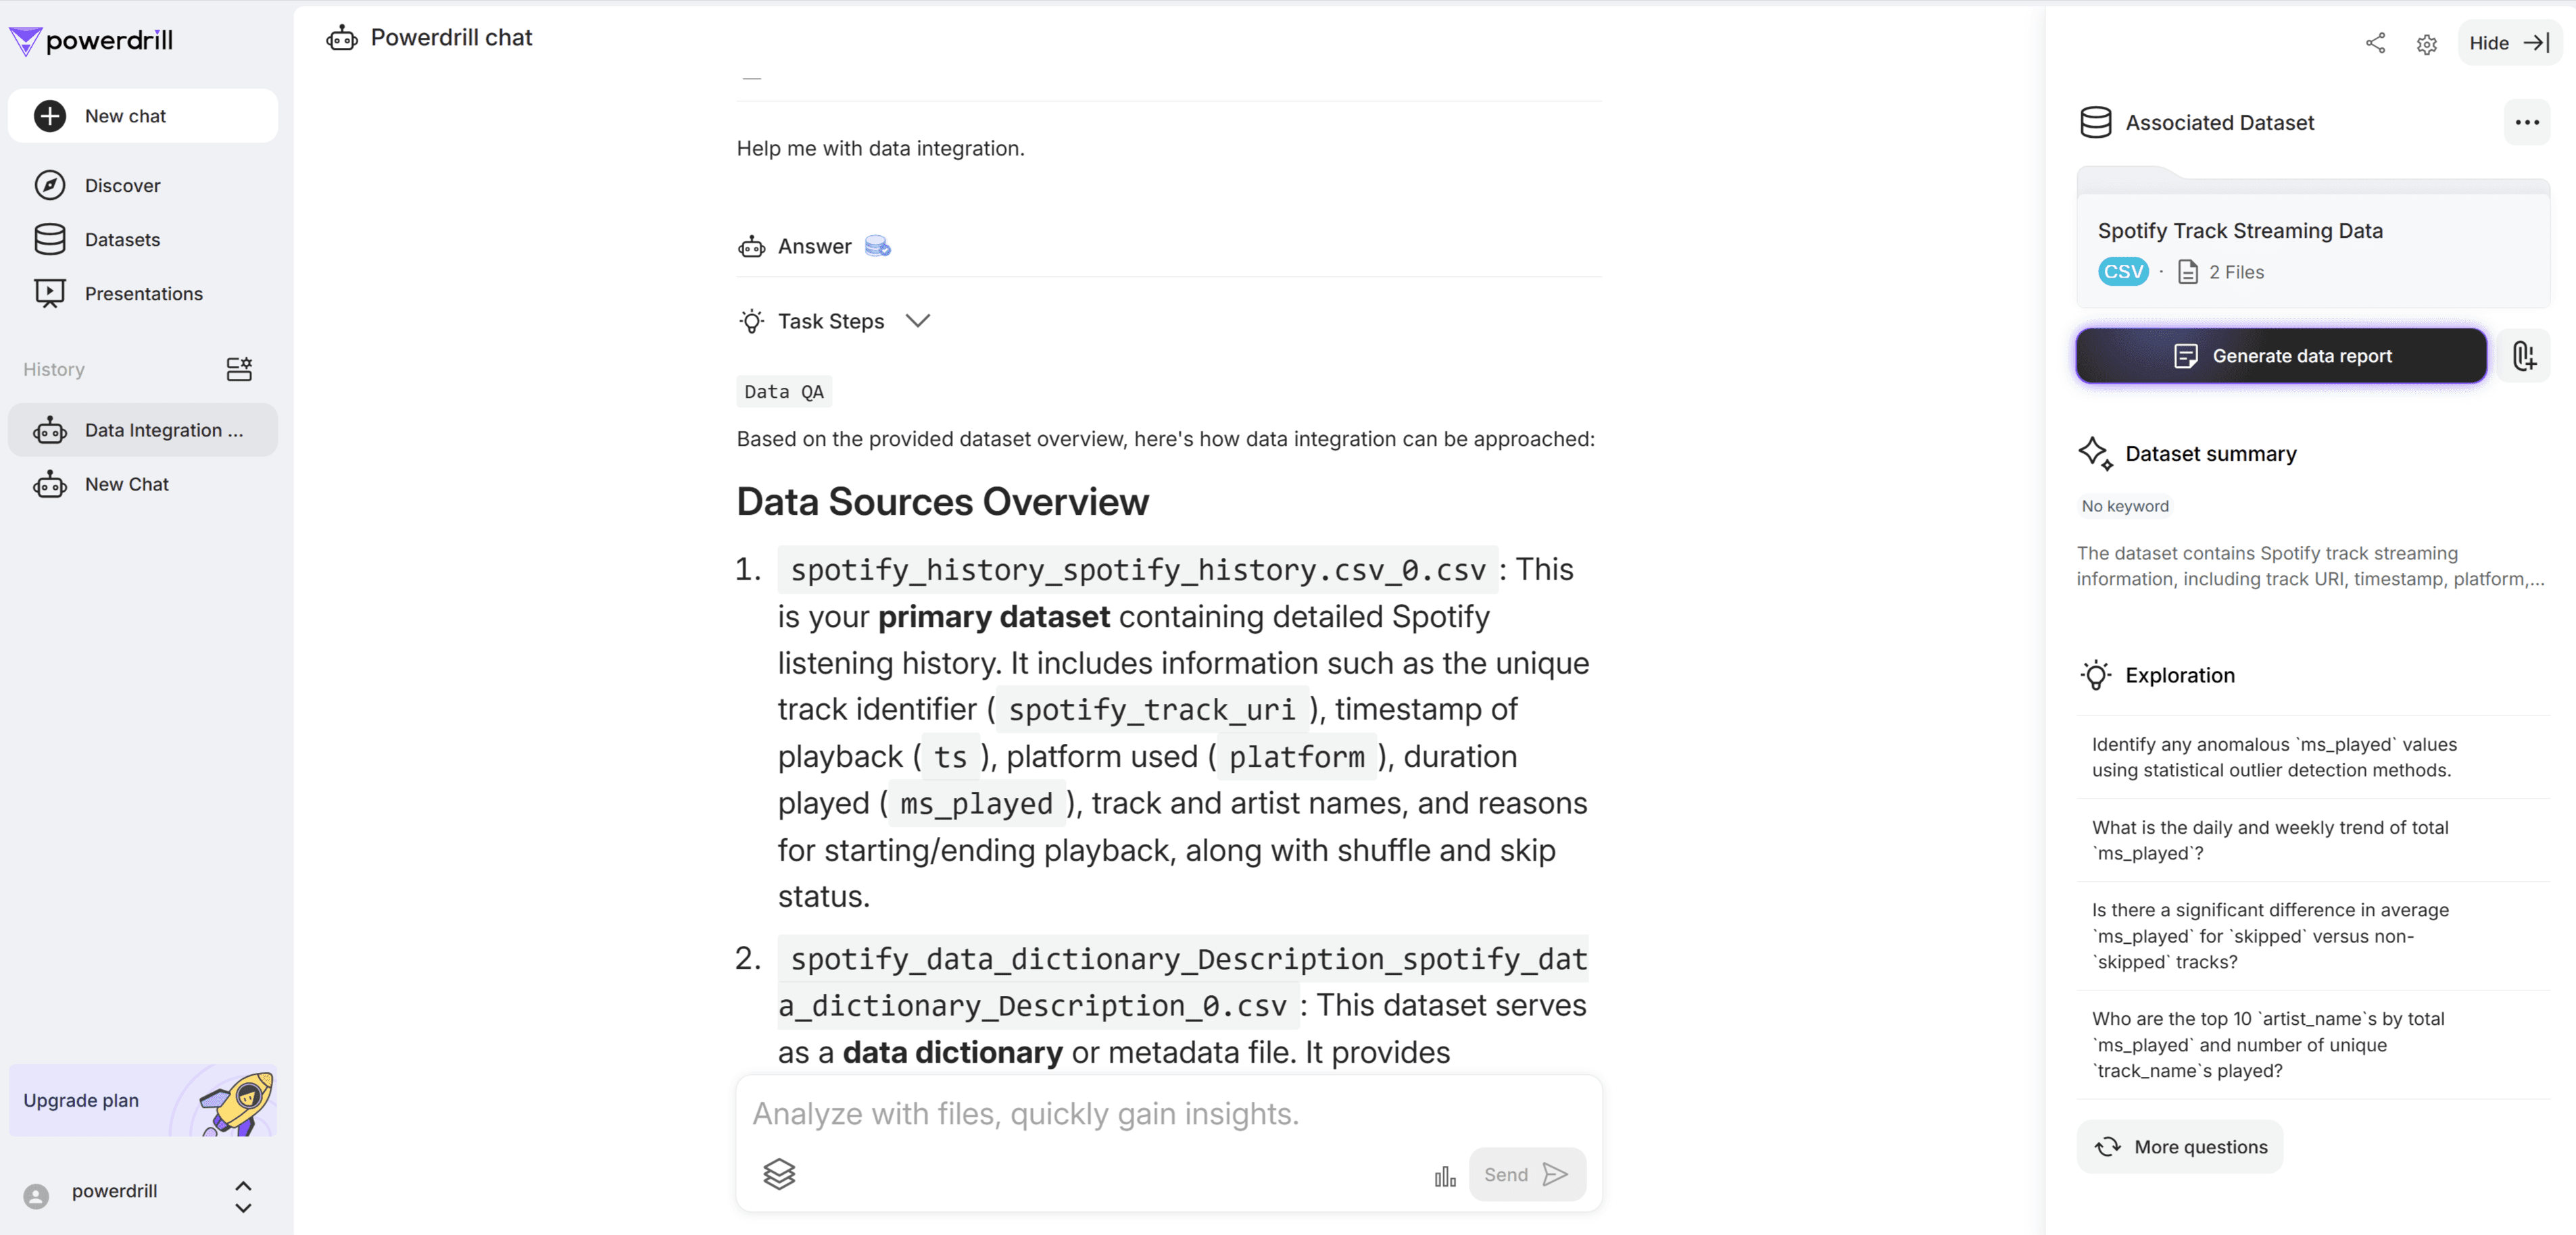Click the user avatar icon
Screen dimensions: 2576x1235
coord(36,1196)
